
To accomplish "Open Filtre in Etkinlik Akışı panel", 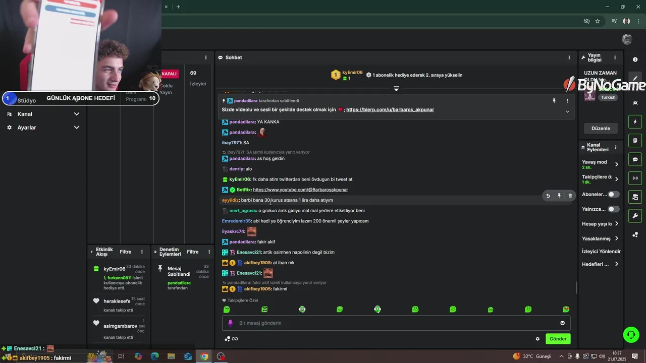I will click(125, 252).
